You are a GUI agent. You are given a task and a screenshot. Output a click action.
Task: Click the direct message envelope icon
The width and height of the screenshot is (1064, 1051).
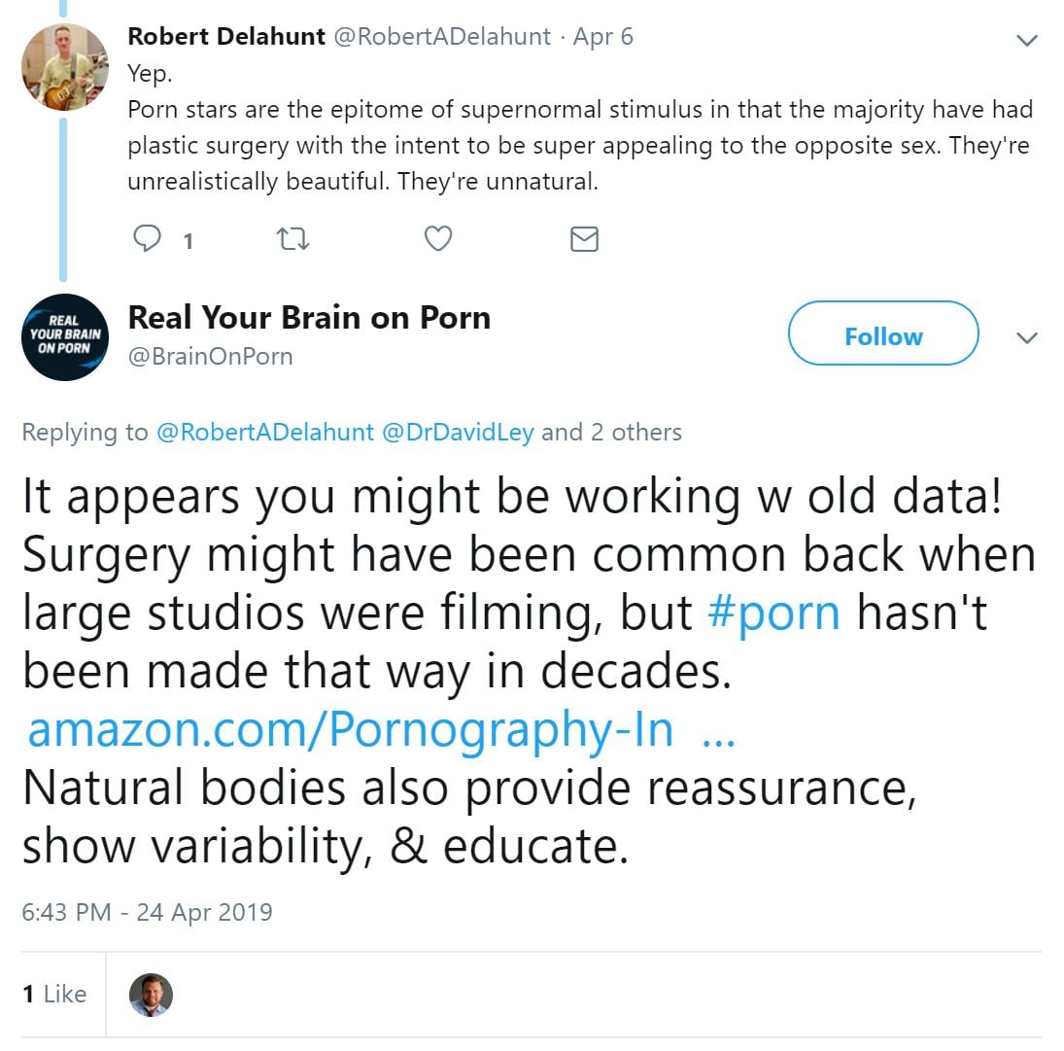[584, 238]
